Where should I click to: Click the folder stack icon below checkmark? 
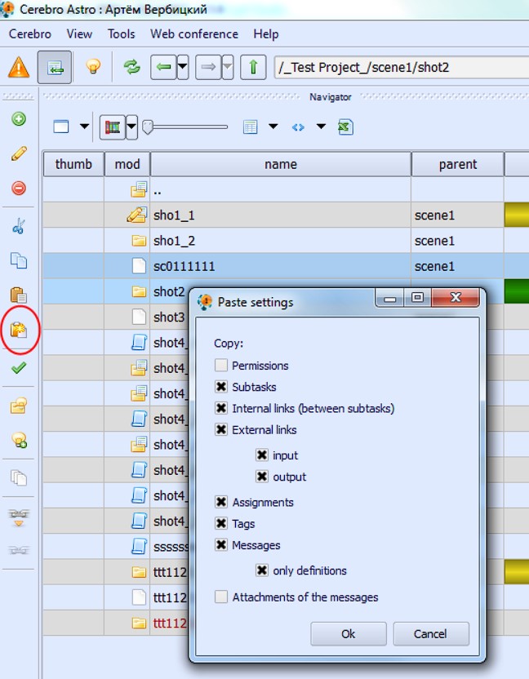[19, 406]
